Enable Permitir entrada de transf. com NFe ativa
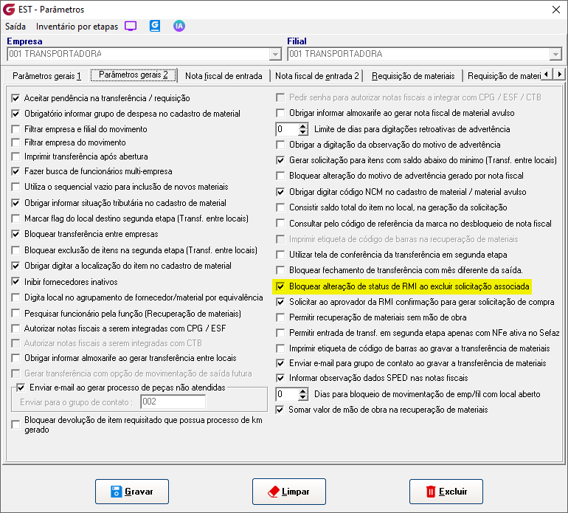The image size is (568, 513). click(280, 333)
